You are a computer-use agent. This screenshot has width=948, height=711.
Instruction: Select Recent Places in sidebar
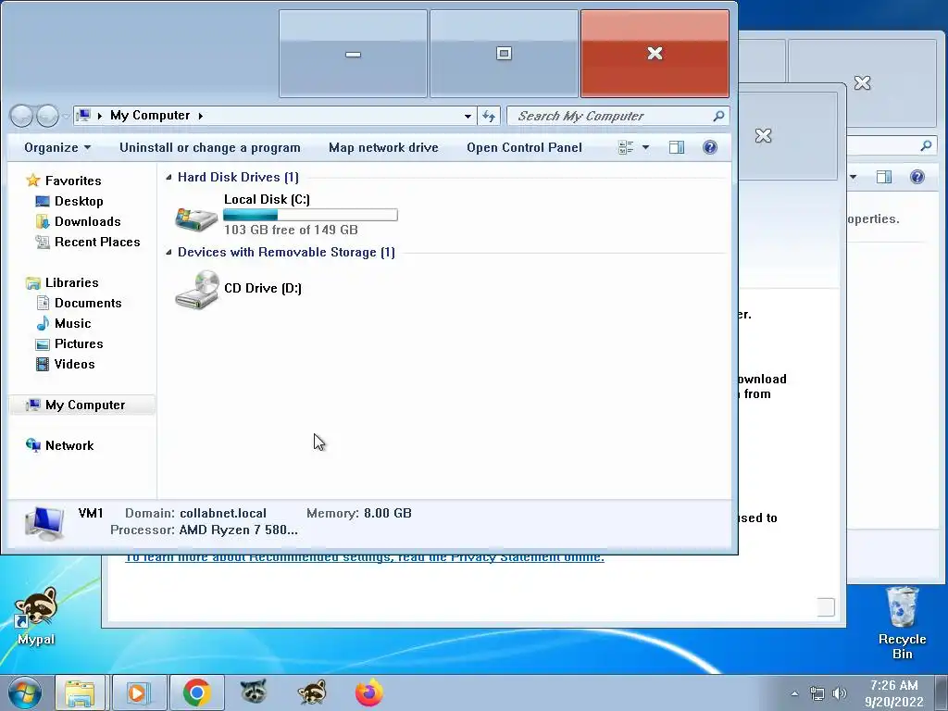coord(97,242)
